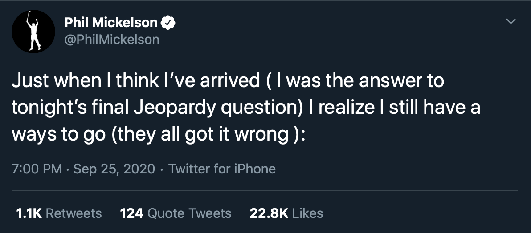Click the tweet line starting Just when I think
The width and height of the screenshot is (531, 233).
228,81
